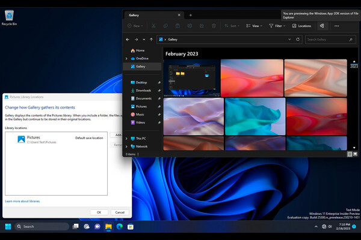Viewport: 361px width, 240px height.
Task: Open the View dropdown menu
Action: coord(255,26)
